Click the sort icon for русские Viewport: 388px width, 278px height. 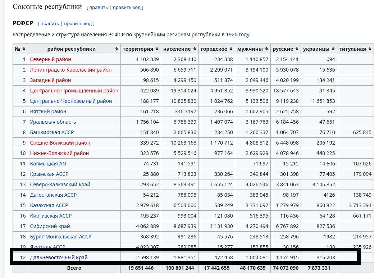tap(297, 49)
